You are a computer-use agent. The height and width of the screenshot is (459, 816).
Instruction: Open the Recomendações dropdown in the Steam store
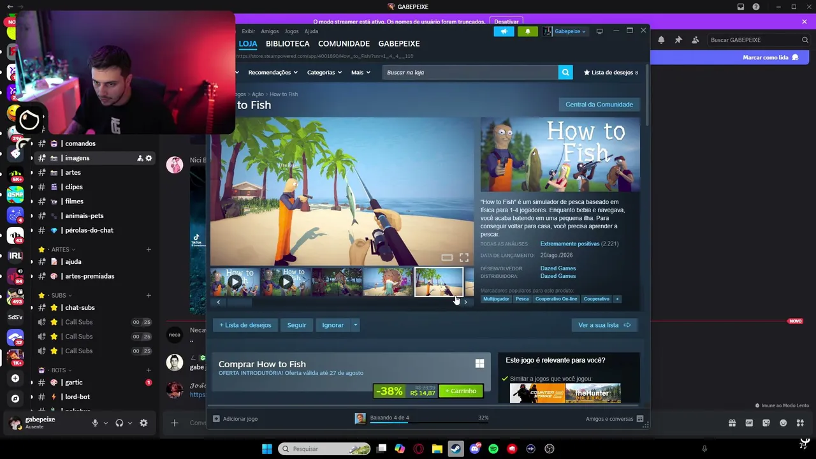point(273,73)
